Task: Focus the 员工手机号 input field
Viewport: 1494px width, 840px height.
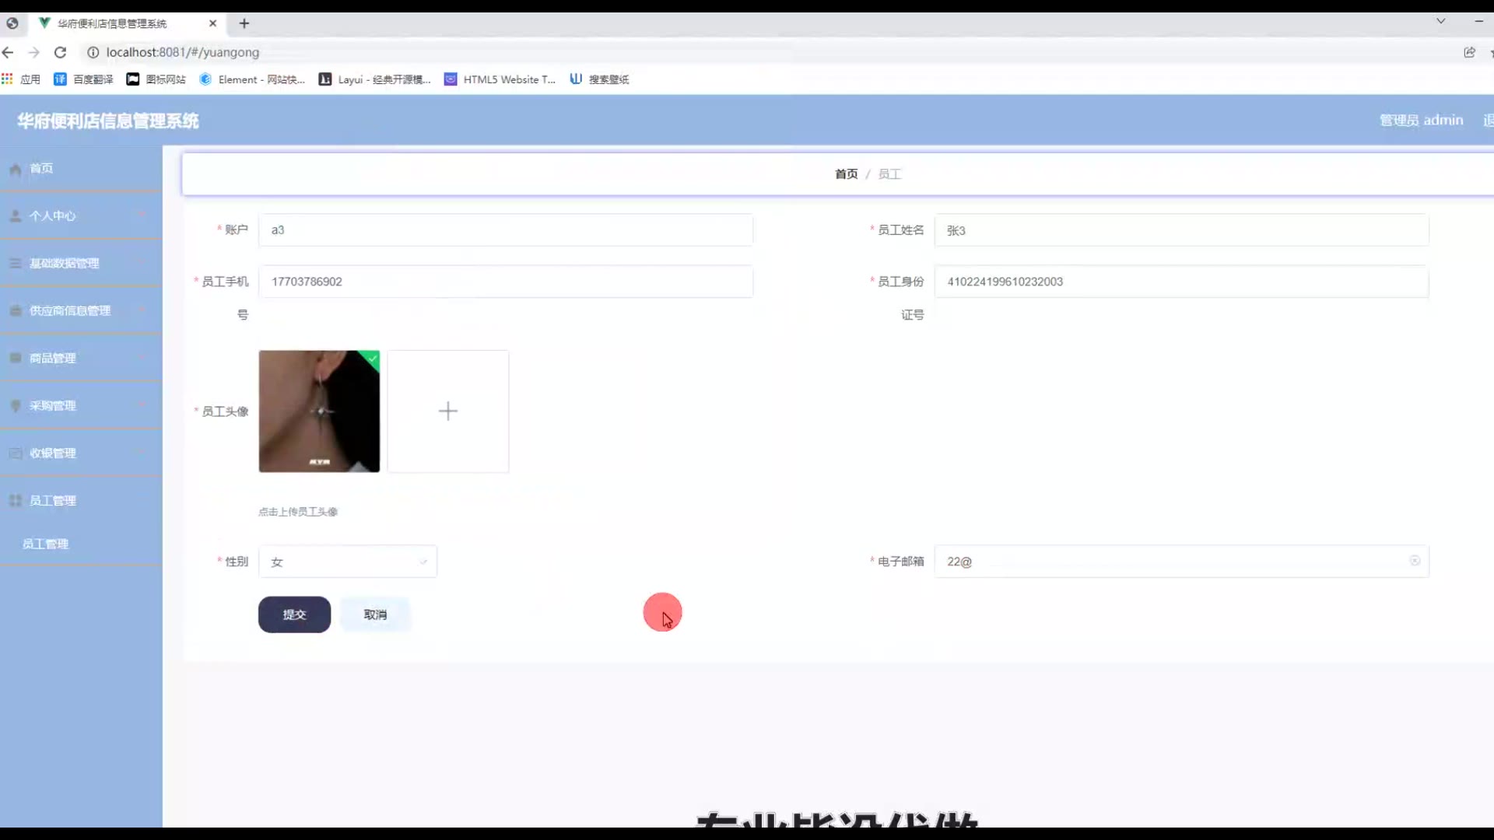Action: [505, 282]
